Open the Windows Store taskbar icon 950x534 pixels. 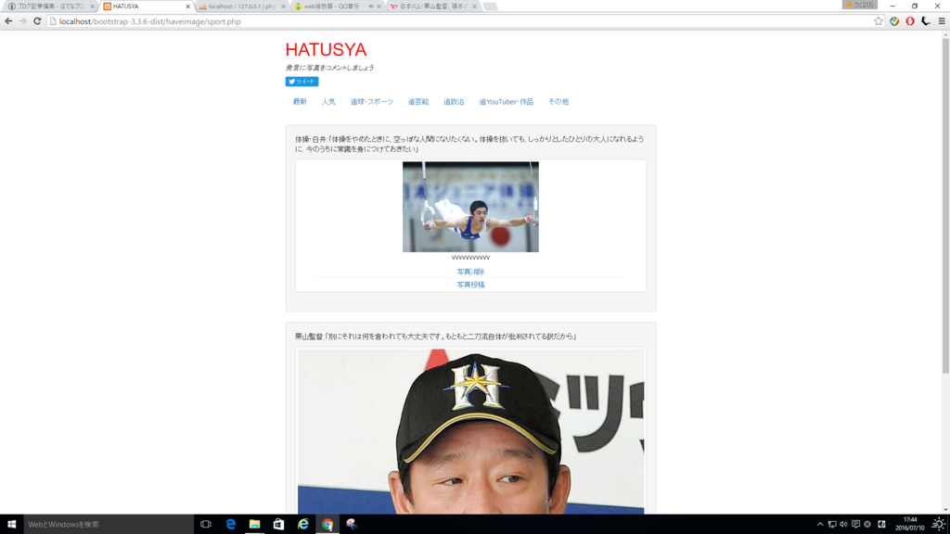click(278, 524)
